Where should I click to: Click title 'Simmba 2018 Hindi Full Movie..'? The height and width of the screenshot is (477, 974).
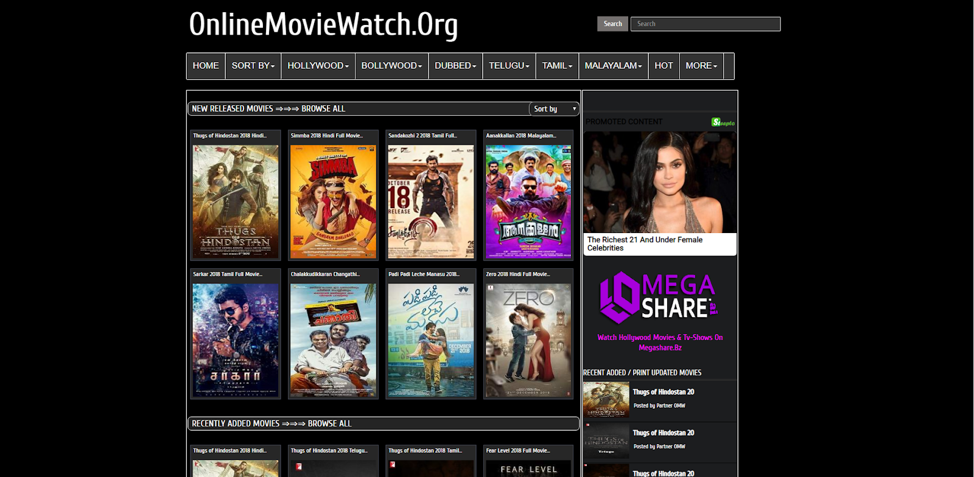tap(327, 136)
